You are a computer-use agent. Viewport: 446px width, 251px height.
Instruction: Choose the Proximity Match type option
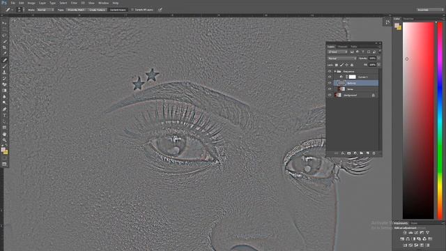tap(76, 10)
